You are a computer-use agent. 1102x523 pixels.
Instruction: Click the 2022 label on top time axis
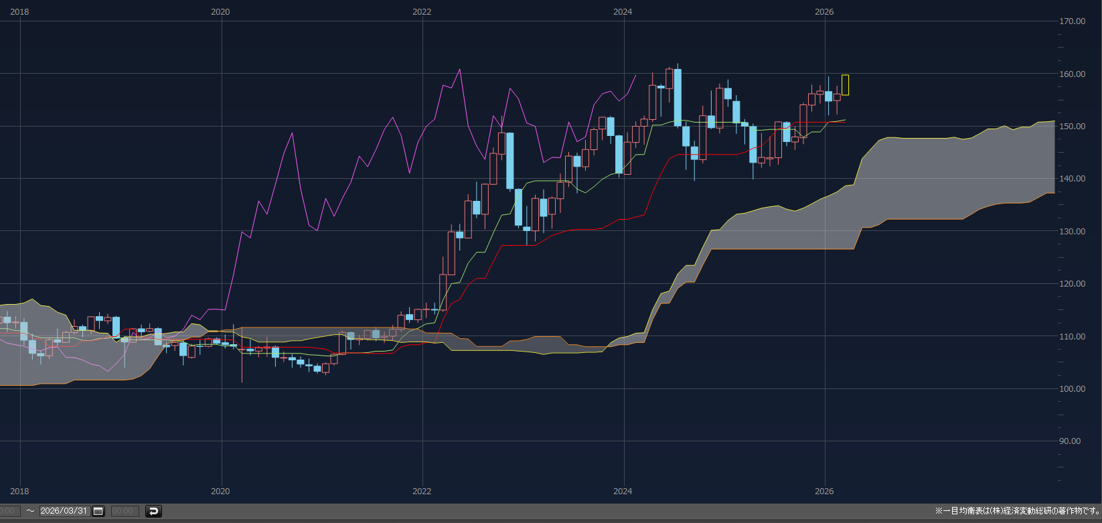pos(422,12)
